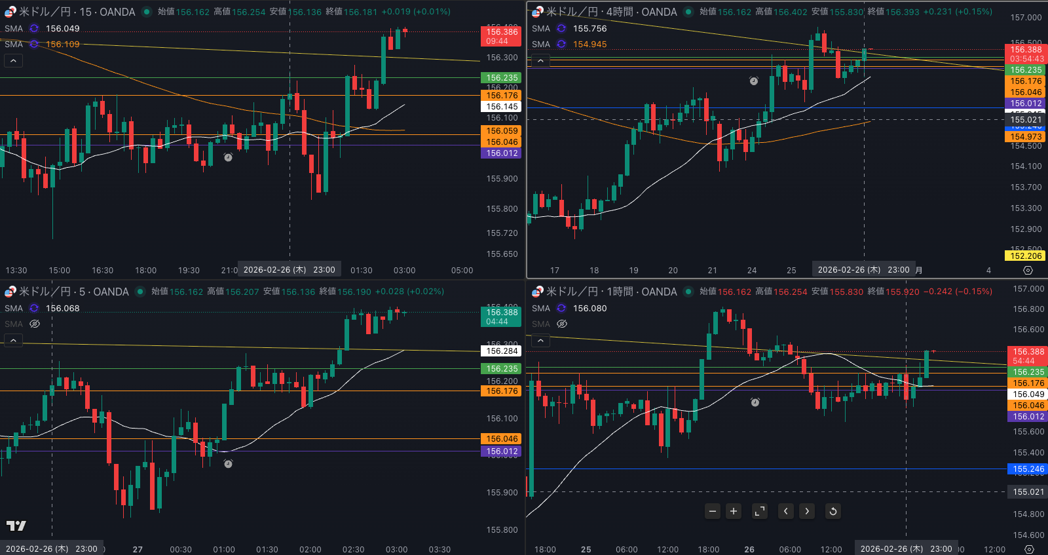Reset the 1-hour chart view

(x=833, y=511)
